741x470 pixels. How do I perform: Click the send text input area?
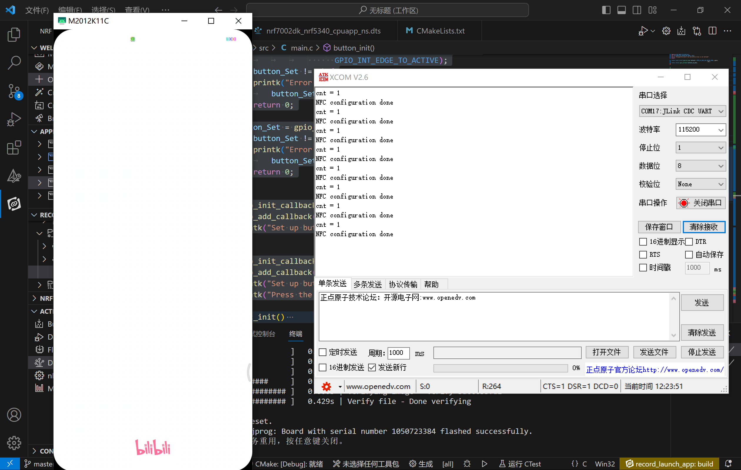click(x=495, y=316)
